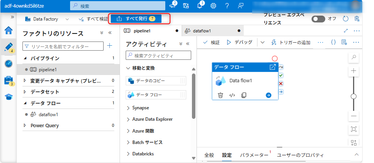Open notifications bell with badge 3
Screen dimensions: 374x163
tap(200, 5)
